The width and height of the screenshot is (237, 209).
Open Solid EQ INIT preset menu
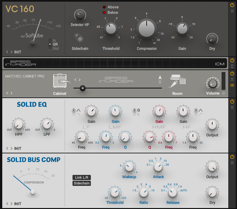tap(18, 149)
